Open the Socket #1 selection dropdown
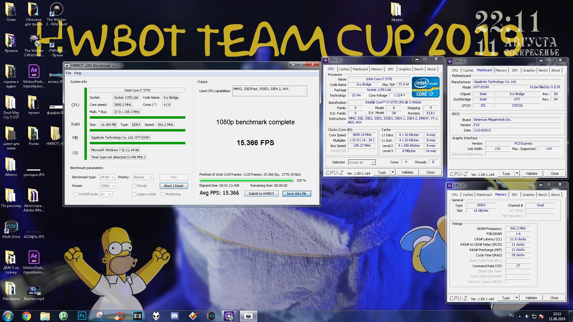 point(362,162)
